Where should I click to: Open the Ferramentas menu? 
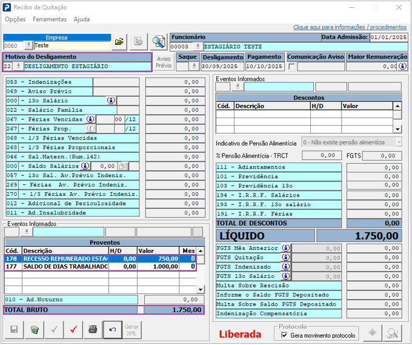[50, 19]
